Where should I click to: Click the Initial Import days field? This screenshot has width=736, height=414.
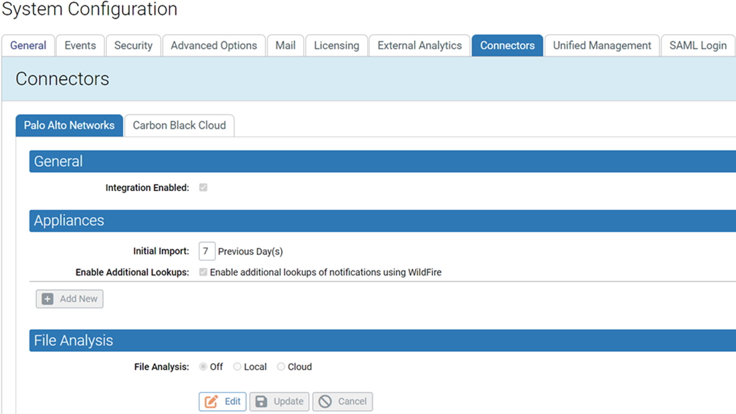(206, 250)
